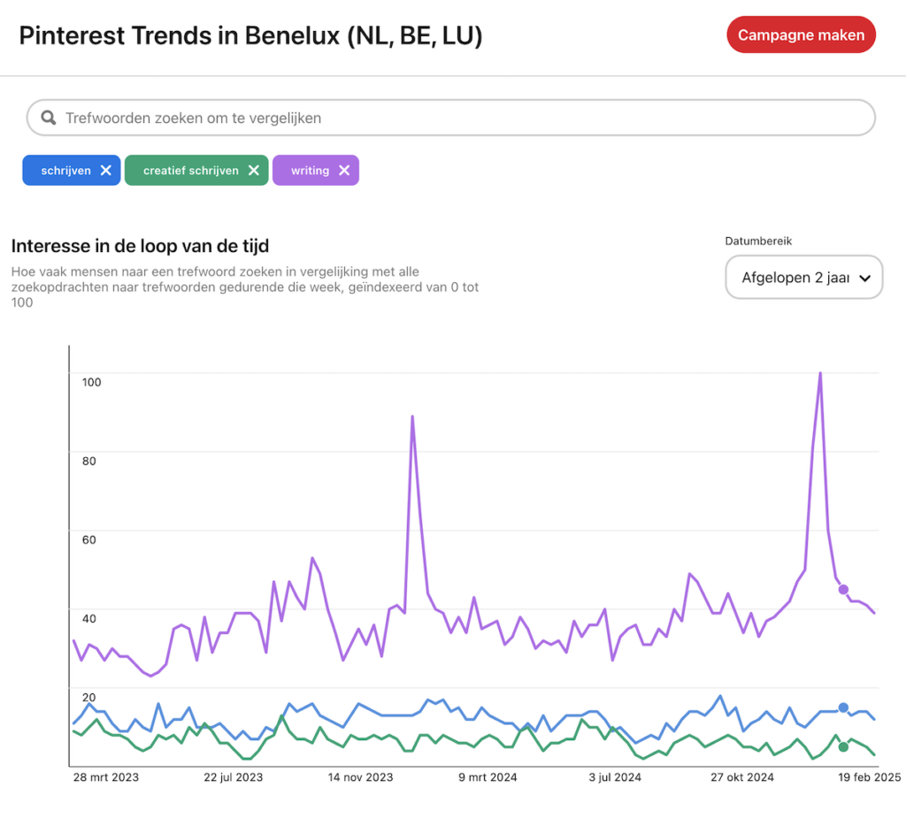Click the purple data point marker on chart
The height and width of the screenshot is (818, 906).
[843, 589]
